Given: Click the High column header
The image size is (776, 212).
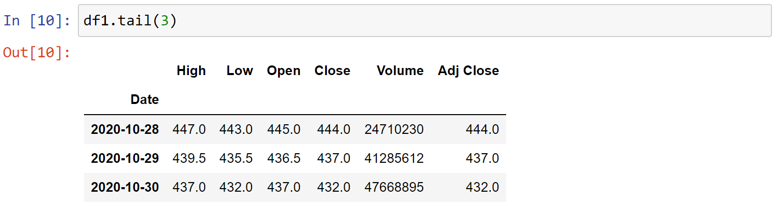Looking at the screenshot, I should pyautogui.click(x=191, y=70).
